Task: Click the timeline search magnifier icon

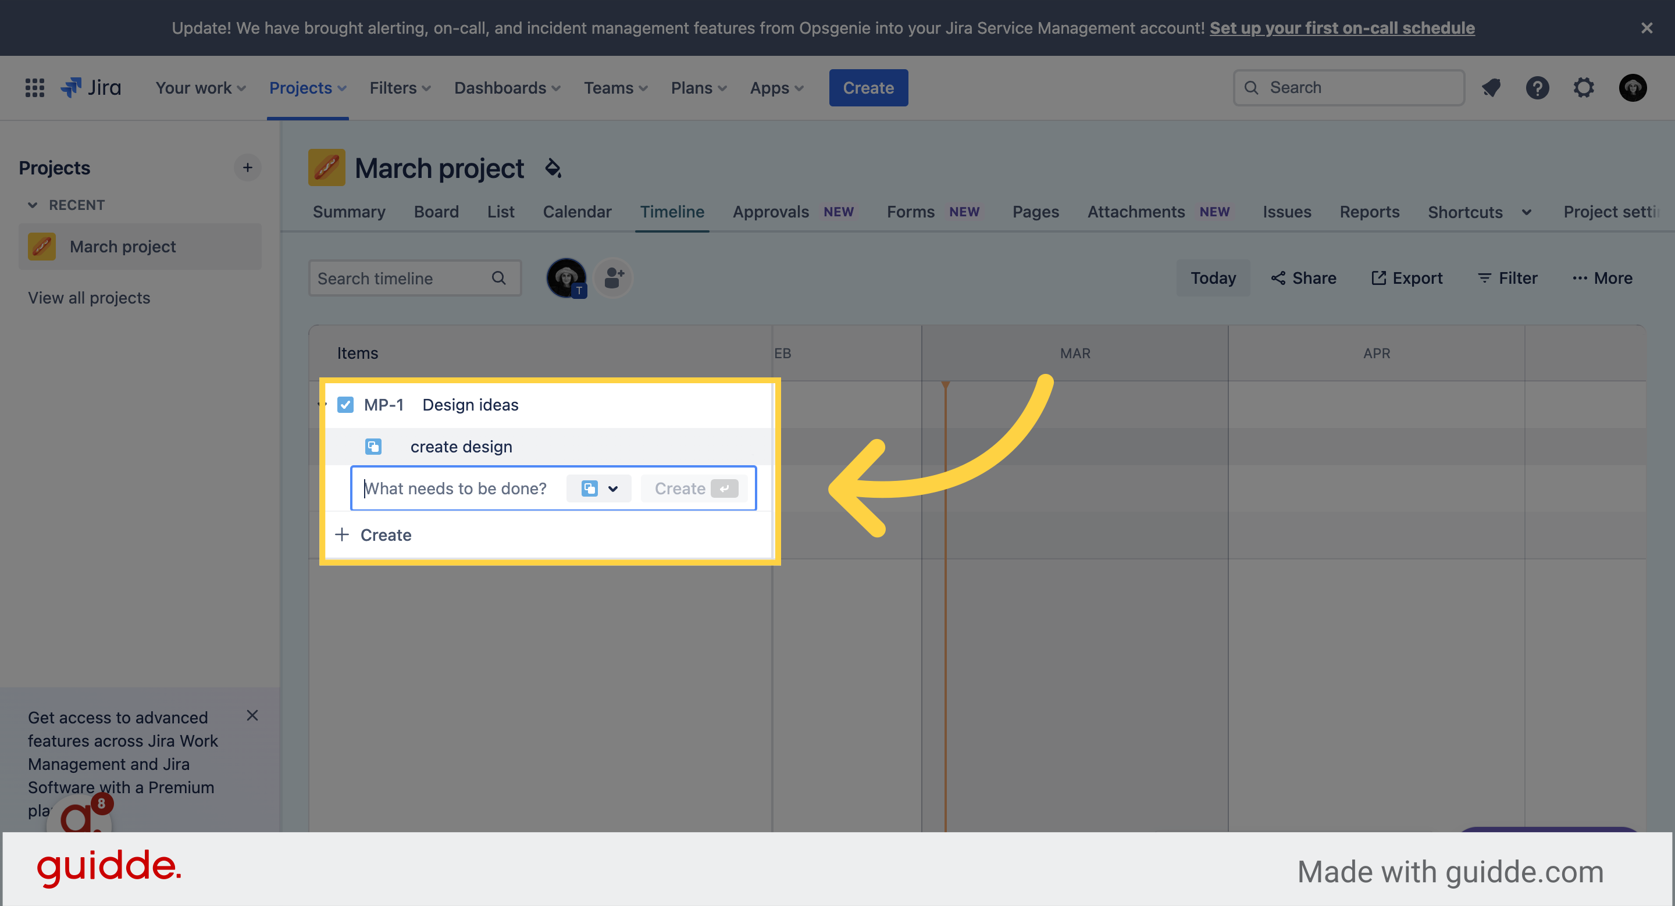Action: click(498, 277)
